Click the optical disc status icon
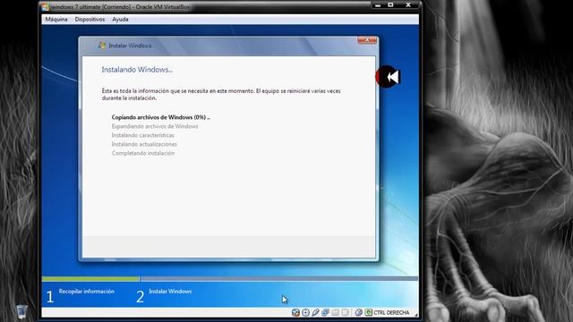Viewport: 573px width, 322px height. point(306,312)
